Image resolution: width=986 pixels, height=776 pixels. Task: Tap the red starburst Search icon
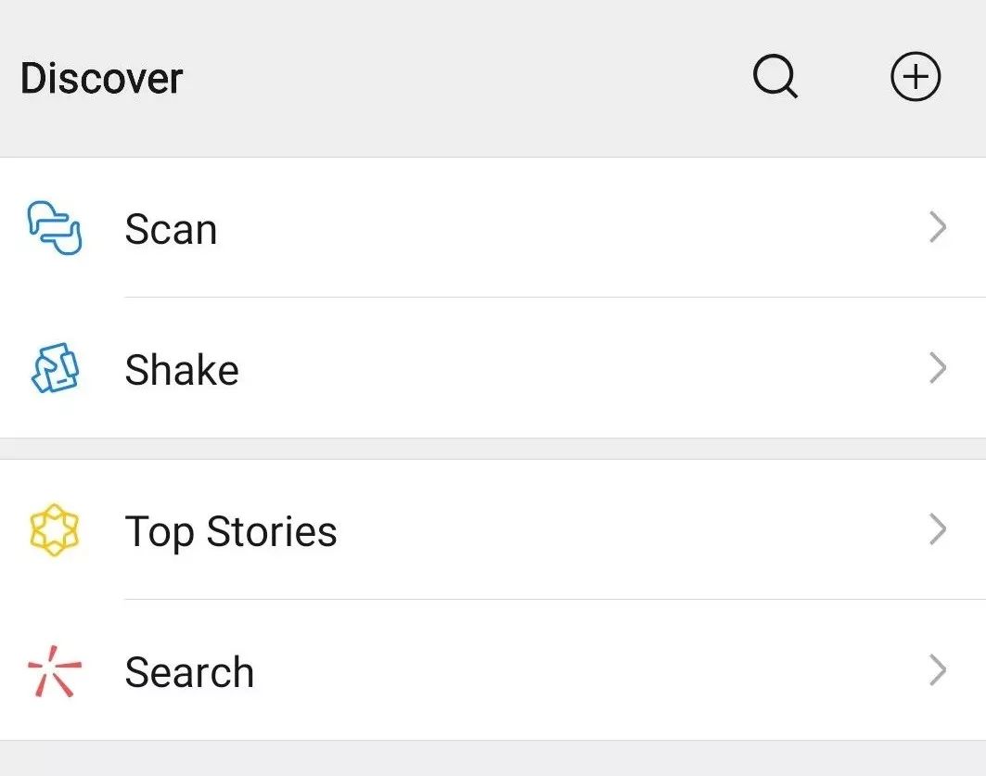click(x=55, y=671)
